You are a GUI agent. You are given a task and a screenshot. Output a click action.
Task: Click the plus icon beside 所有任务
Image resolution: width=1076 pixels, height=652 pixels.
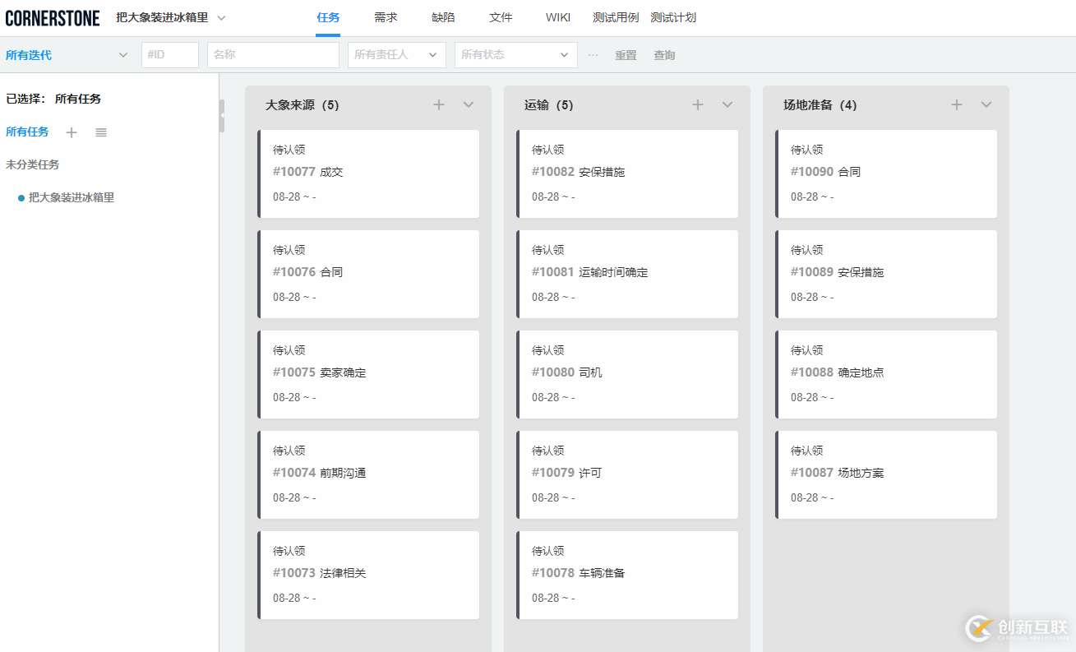click(x=72, y=132)
